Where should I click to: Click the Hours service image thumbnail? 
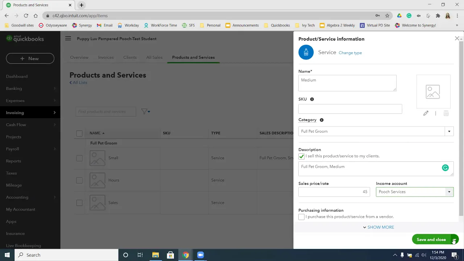[98, 180]
